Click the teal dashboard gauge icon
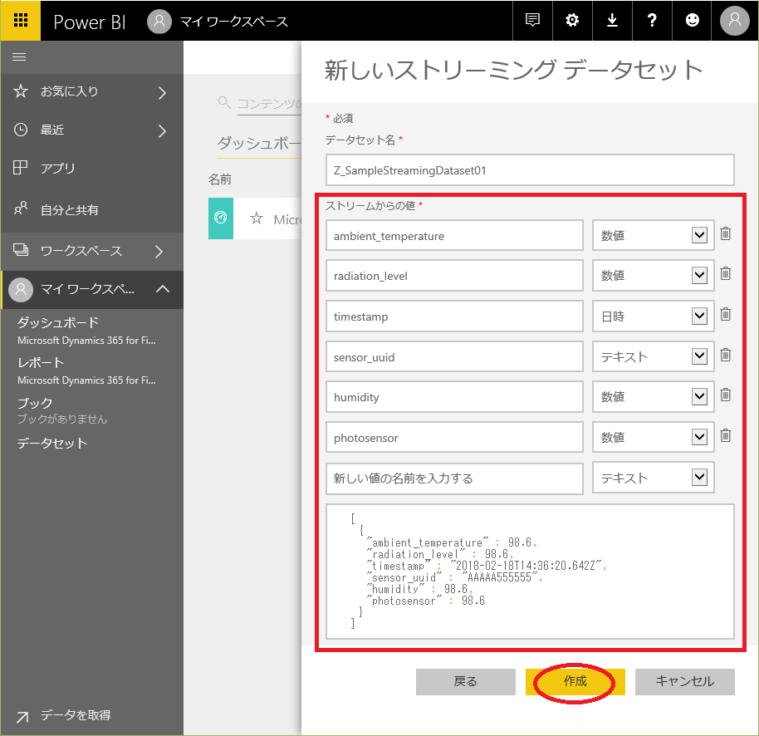Viewport: 759px width, 736px height. [221, 218]
